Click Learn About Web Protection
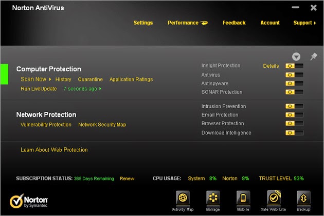The height and width of the screenshot is (216, 324). pyautogui.click(x=54, y=150)
